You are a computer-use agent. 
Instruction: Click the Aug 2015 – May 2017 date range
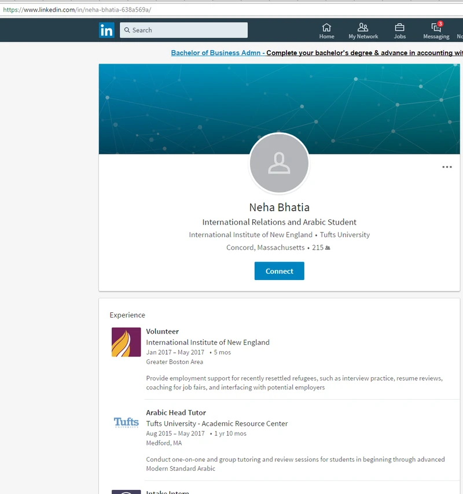(175, 433)
